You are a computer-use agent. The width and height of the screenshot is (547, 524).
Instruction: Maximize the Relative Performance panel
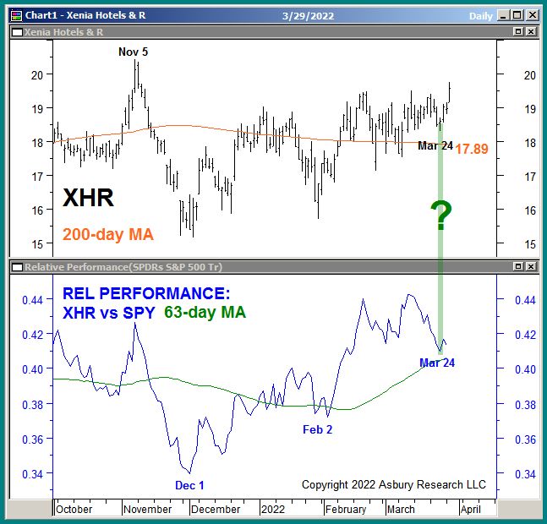[517, 267]
